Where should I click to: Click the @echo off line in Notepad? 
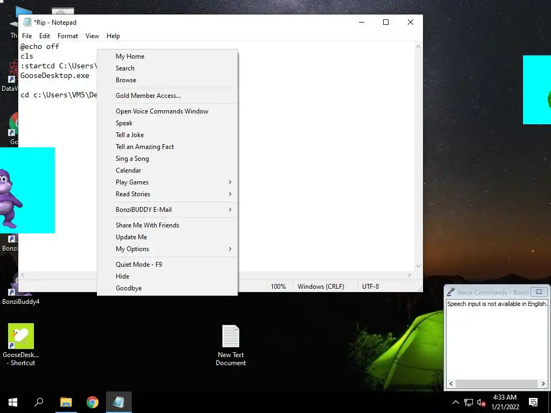pos(40,46)
